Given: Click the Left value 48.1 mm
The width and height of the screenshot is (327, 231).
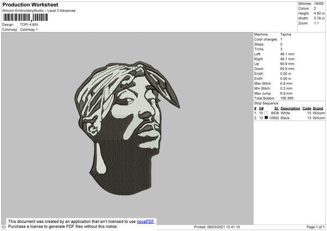Looking at the screenshot, I should pos(287,54).
